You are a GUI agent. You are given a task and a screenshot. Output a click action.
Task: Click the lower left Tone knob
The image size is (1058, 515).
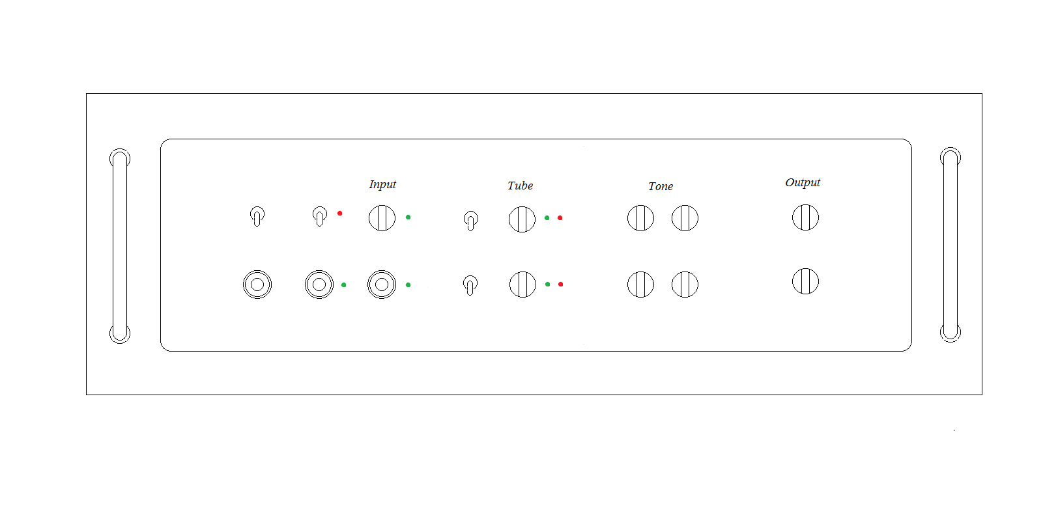coord(640,284)
